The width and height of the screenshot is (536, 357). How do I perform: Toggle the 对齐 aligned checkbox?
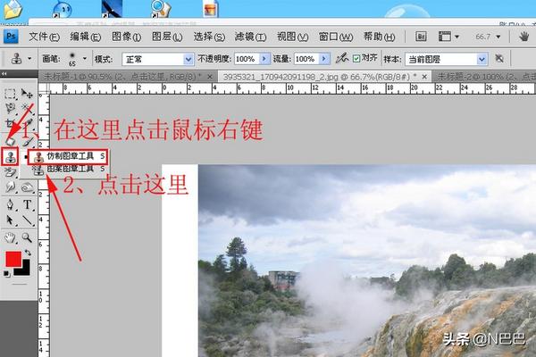pos(356,59)
